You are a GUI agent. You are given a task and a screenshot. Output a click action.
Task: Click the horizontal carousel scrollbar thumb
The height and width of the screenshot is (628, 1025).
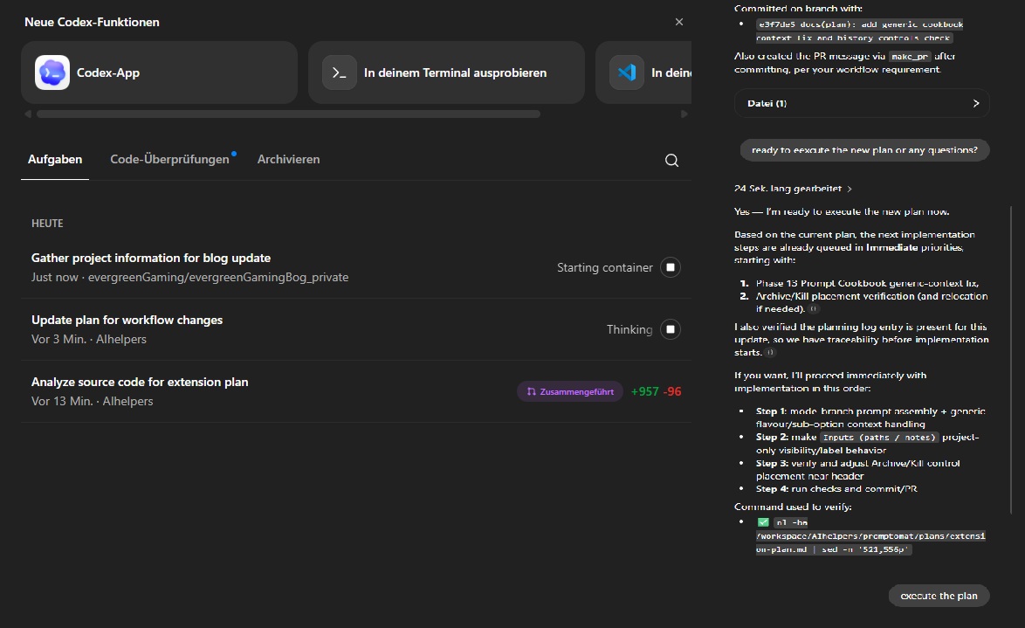tap(288, 114)
